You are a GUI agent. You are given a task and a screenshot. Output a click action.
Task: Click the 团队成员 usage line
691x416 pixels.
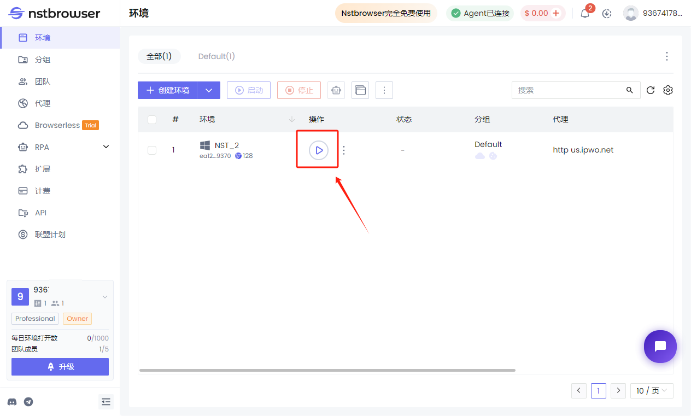pyautogui.click(x=60, y=349)
